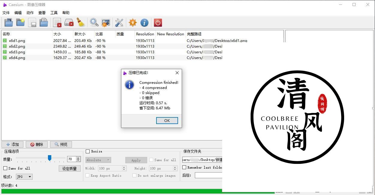Select the x6d1.png file name
Screen dimensions: 375x195
point(17,40)
